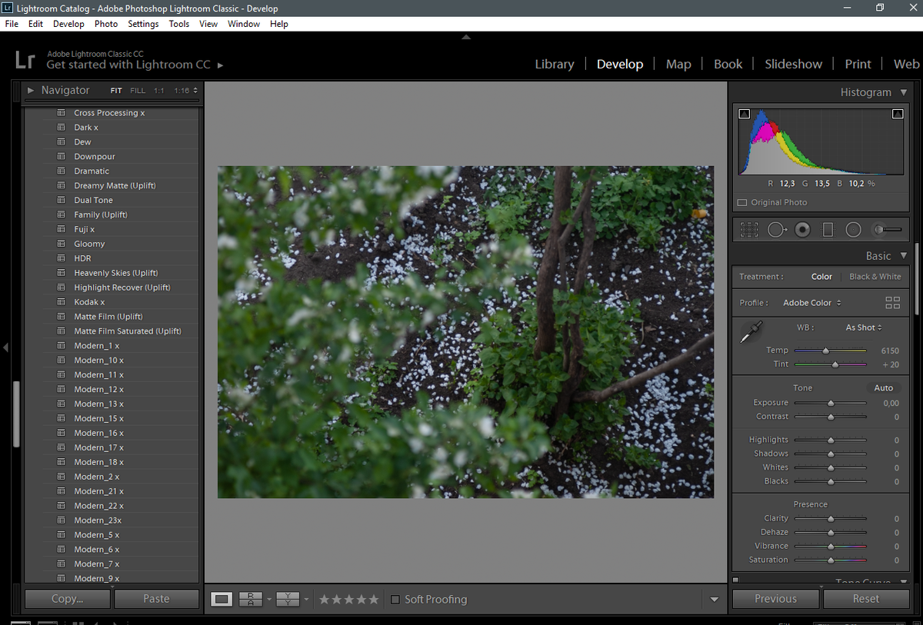Switch to Reference view (R/A) button
923x625 pixels.
coord(251,599)
